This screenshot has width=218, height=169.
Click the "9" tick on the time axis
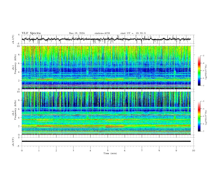pyautogui.click(x=176, y=150)
